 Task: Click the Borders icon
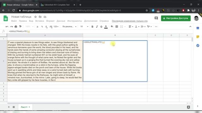click(x=117, y=26)
